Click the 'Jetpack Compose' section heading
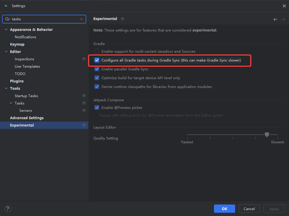Image resolution: width=289 pixels, height=216 pixels. click(109, 100)
